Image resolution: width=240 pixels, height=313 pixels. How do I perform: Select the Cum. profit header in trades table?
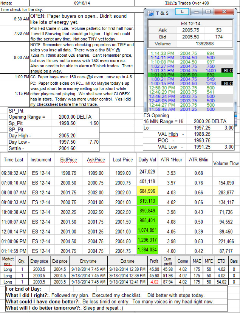click(168, 261)
